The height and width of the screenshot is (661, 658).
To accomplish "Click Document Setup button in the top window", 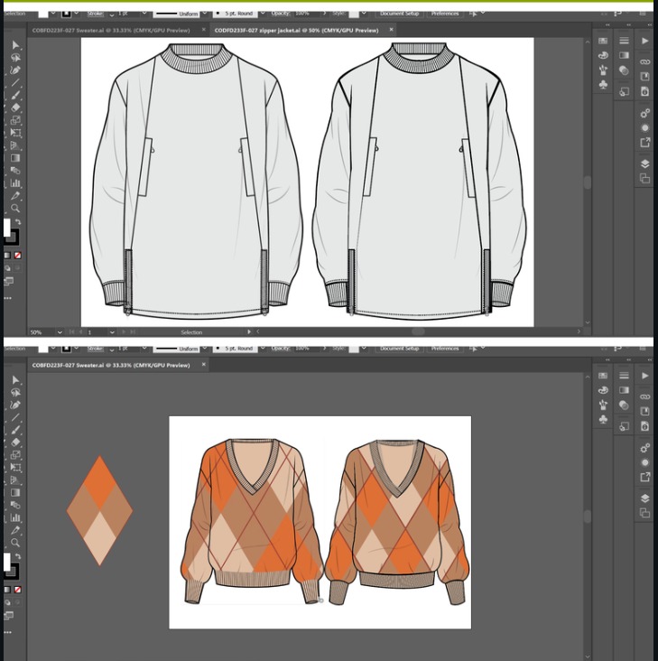I will (398, 14).
